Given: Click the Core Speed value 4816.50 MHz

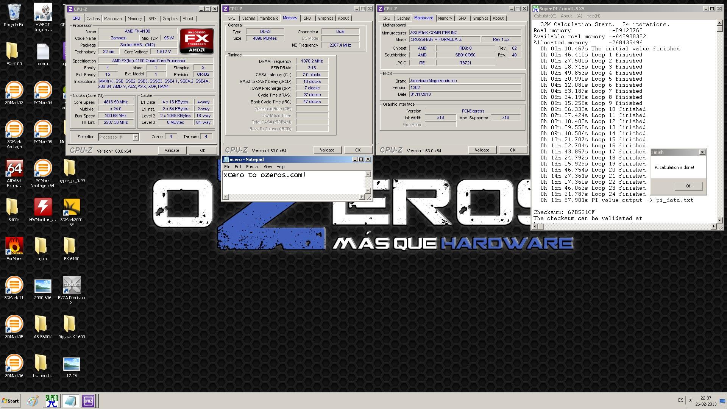Looking at the screenshot, I should click(115, 102).
